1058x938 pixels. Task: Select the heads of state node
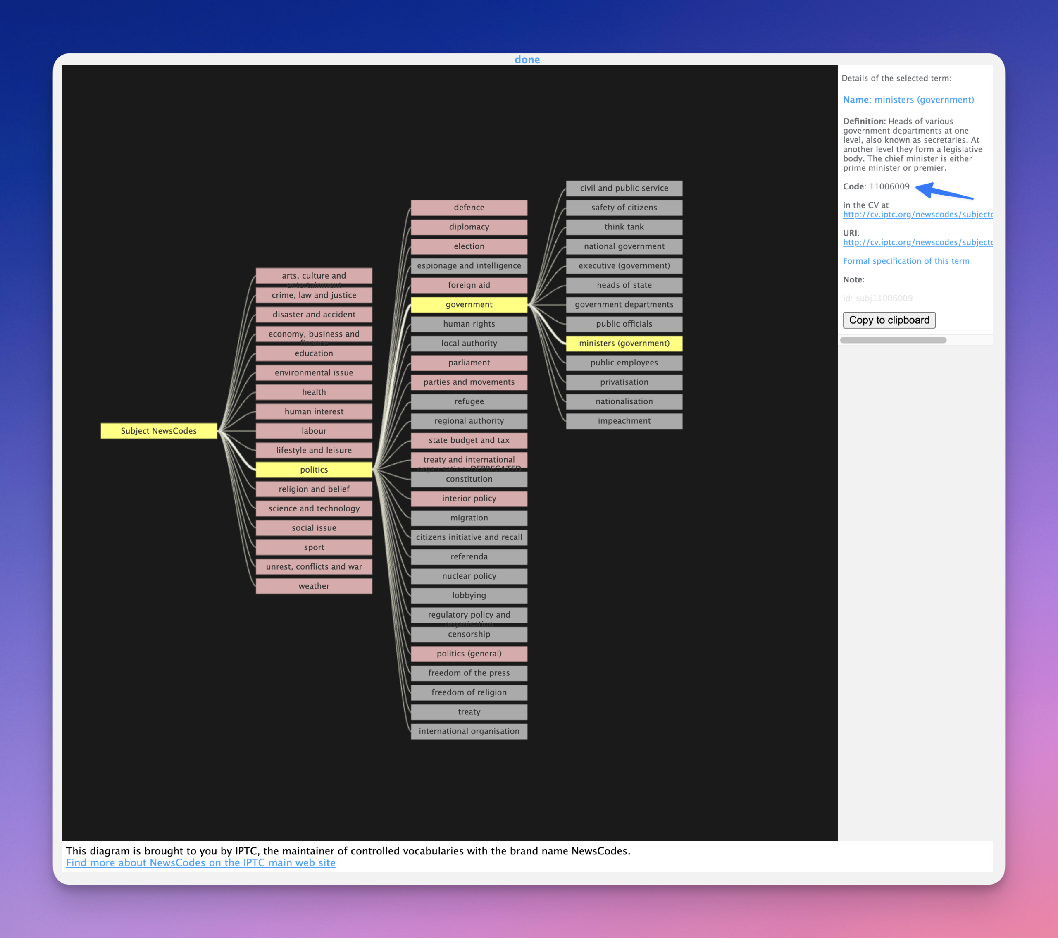pos(624,285)
